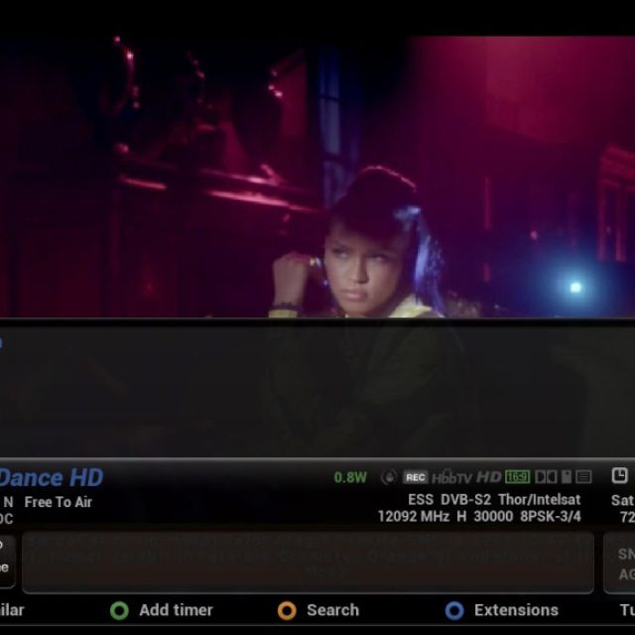Click the H polarization indicator
This screenshot has width=635, height=635.
461,516
